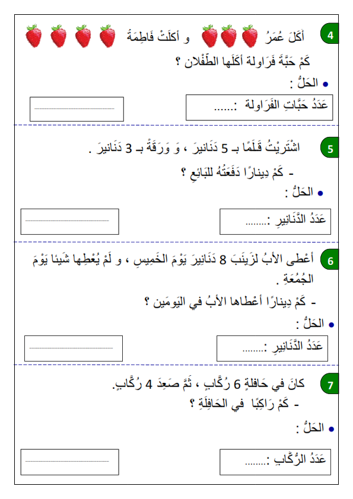Click the عدد الركاب passengers count box
Image resolution: width=353 pixels, height=499 pixels.
click(x=275, y=462)
